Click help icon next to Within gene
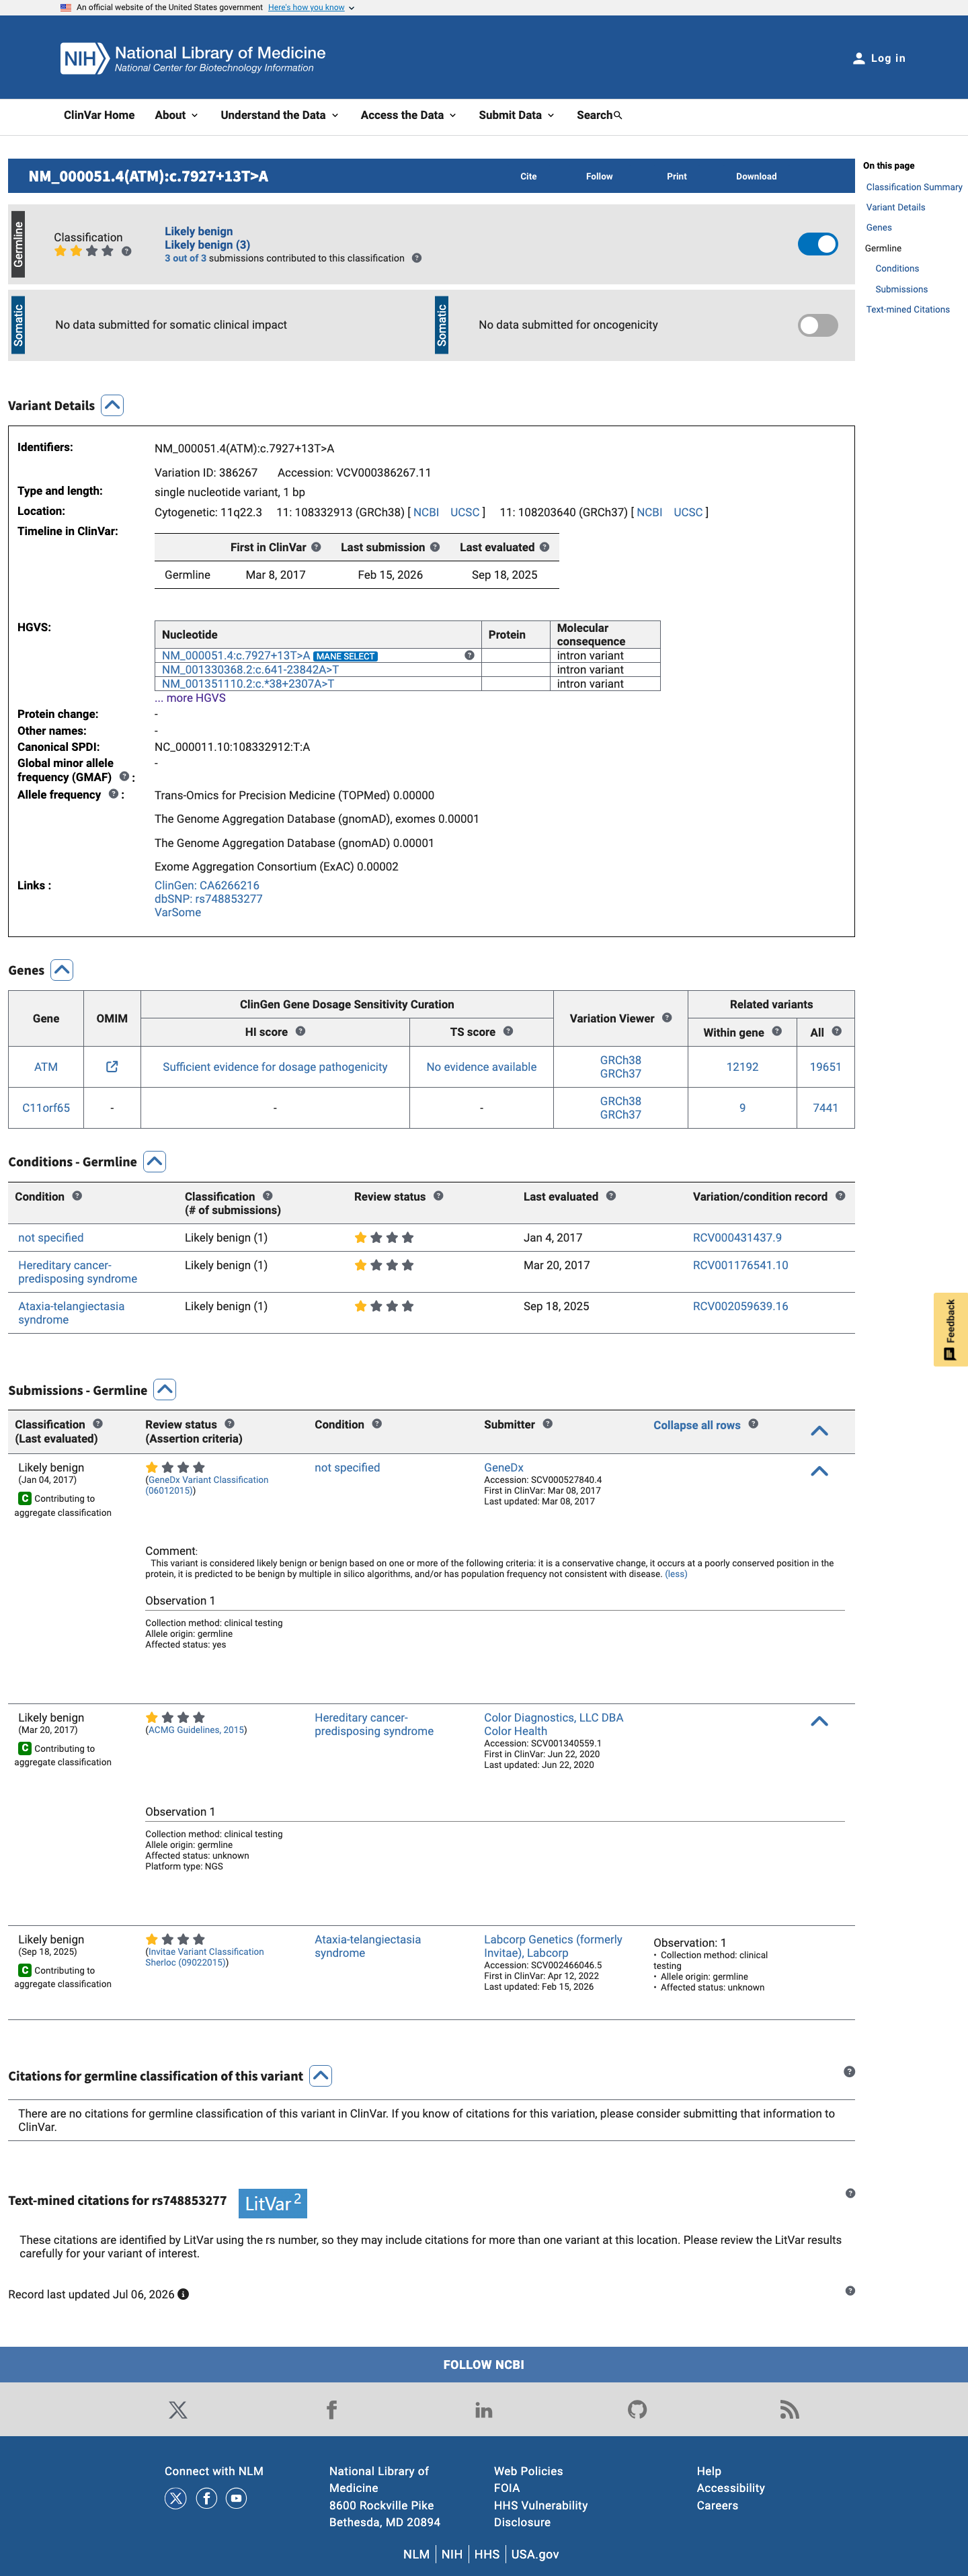The image size is (968, 2576). (777, 1031)
